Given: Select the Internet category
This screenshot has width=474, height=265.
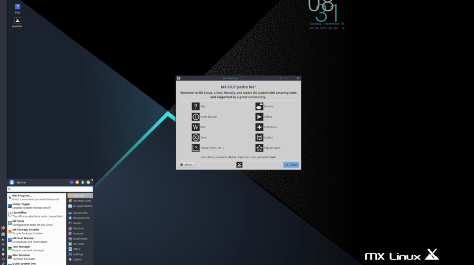Looking at the screenshot, I should coord(80,233).
